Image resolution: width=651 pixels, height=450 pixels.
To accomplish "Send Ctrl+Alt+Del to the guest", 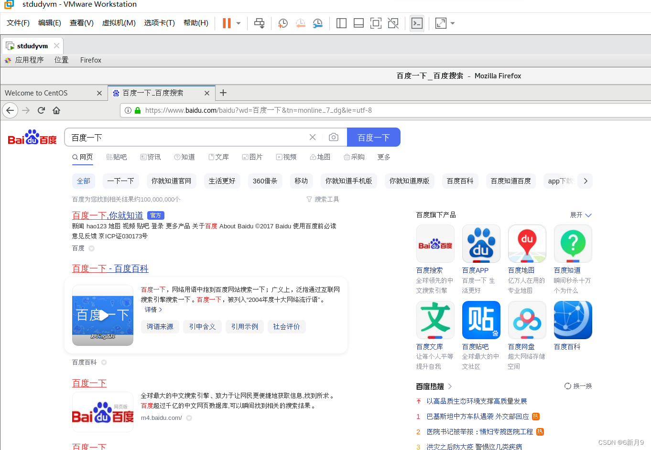I will coord(259,23).
